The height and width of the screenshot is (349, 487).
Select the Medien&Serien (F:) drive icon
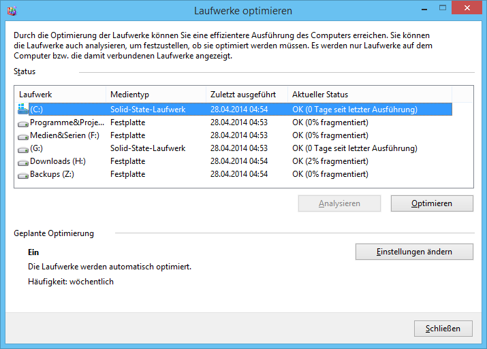(24, 135)
